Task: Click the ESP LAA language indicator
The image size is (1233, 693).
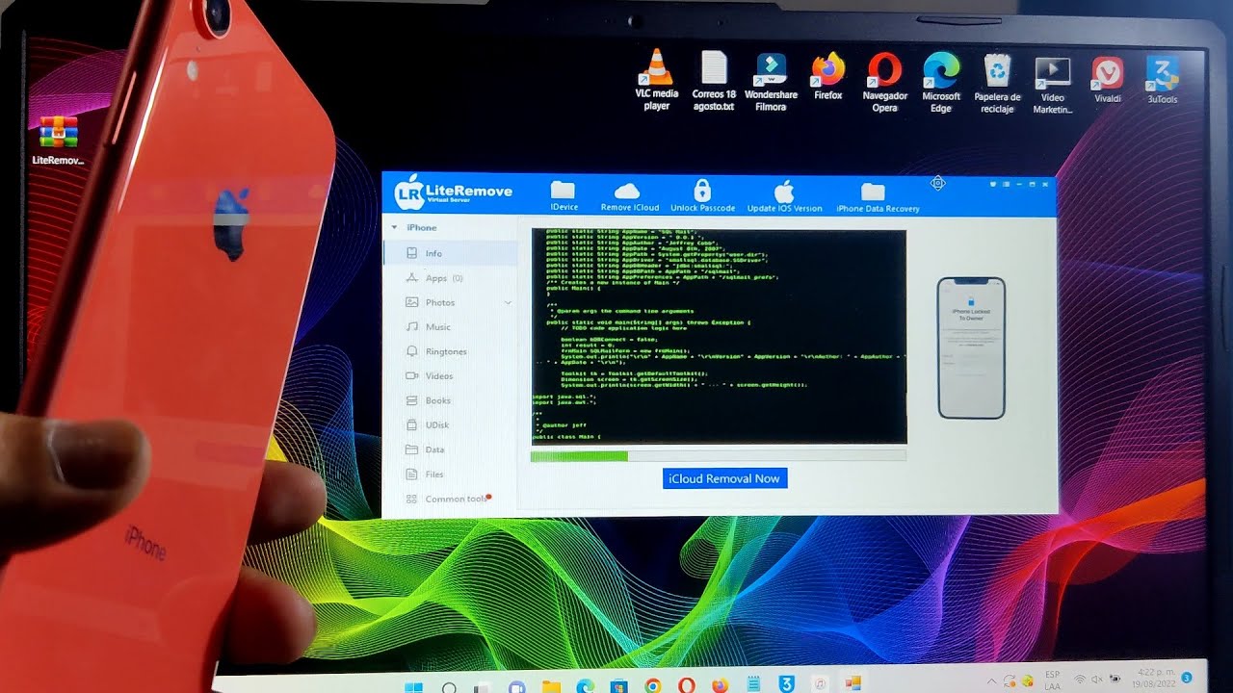Action: click(x=1052, y=680)
